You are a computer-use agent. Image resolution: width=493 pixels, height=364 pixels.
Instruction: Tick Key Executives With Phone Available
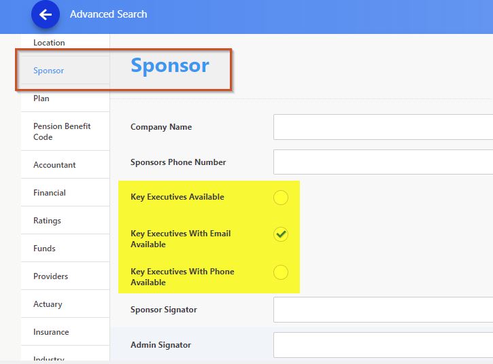[281, 272]
